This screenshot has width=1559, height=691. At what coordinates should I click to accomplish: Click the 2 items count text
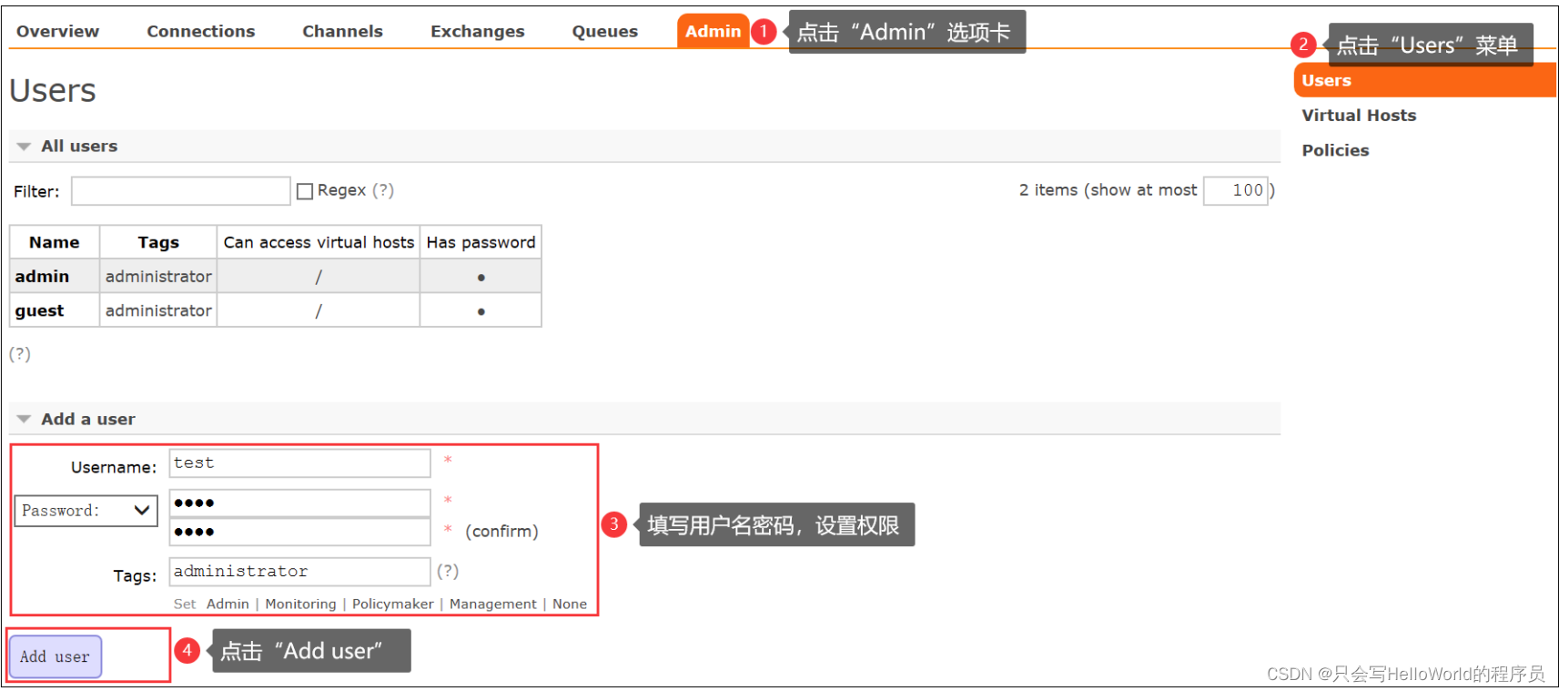[1048, 190]
